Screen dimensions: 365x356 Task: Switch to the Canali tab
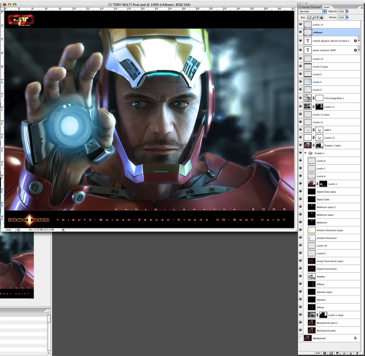[317, 7]
